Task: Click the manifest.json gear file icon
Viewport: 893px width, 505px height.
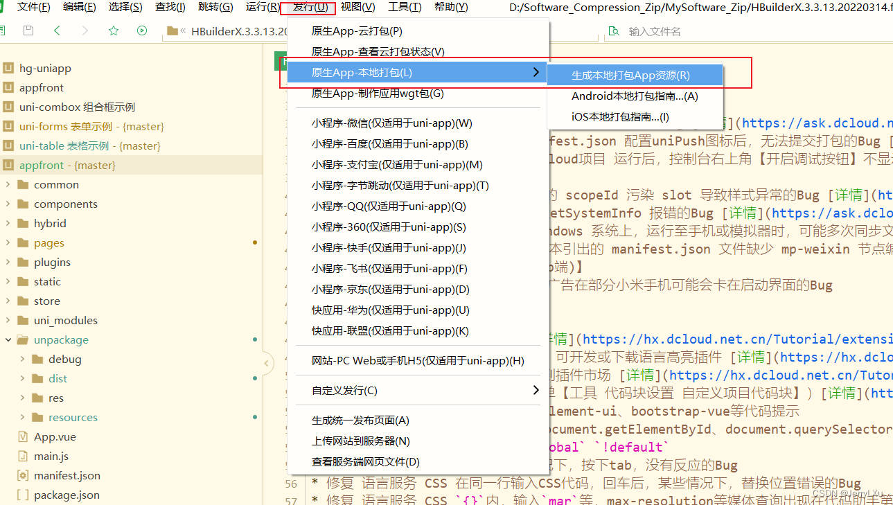Action: point(22,475)
